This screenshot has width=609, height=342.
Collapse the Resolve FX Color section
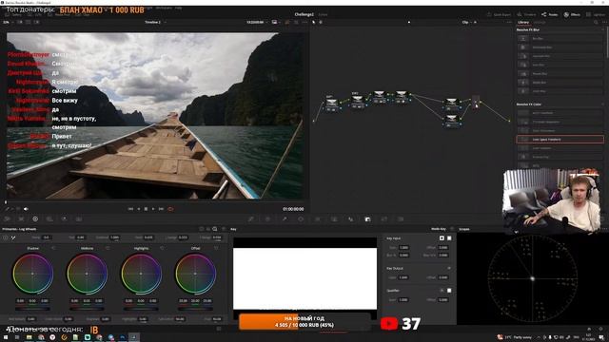click(602, 104)
